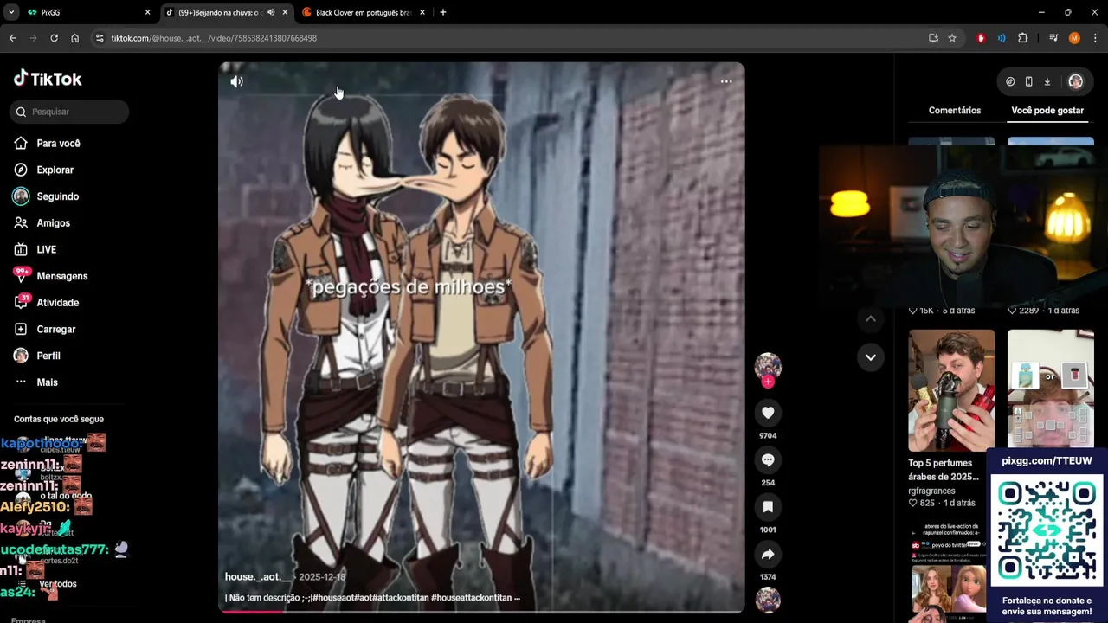1108x623 pixels.
Task: Open Carregar upload page
Action: click(55, 330)
